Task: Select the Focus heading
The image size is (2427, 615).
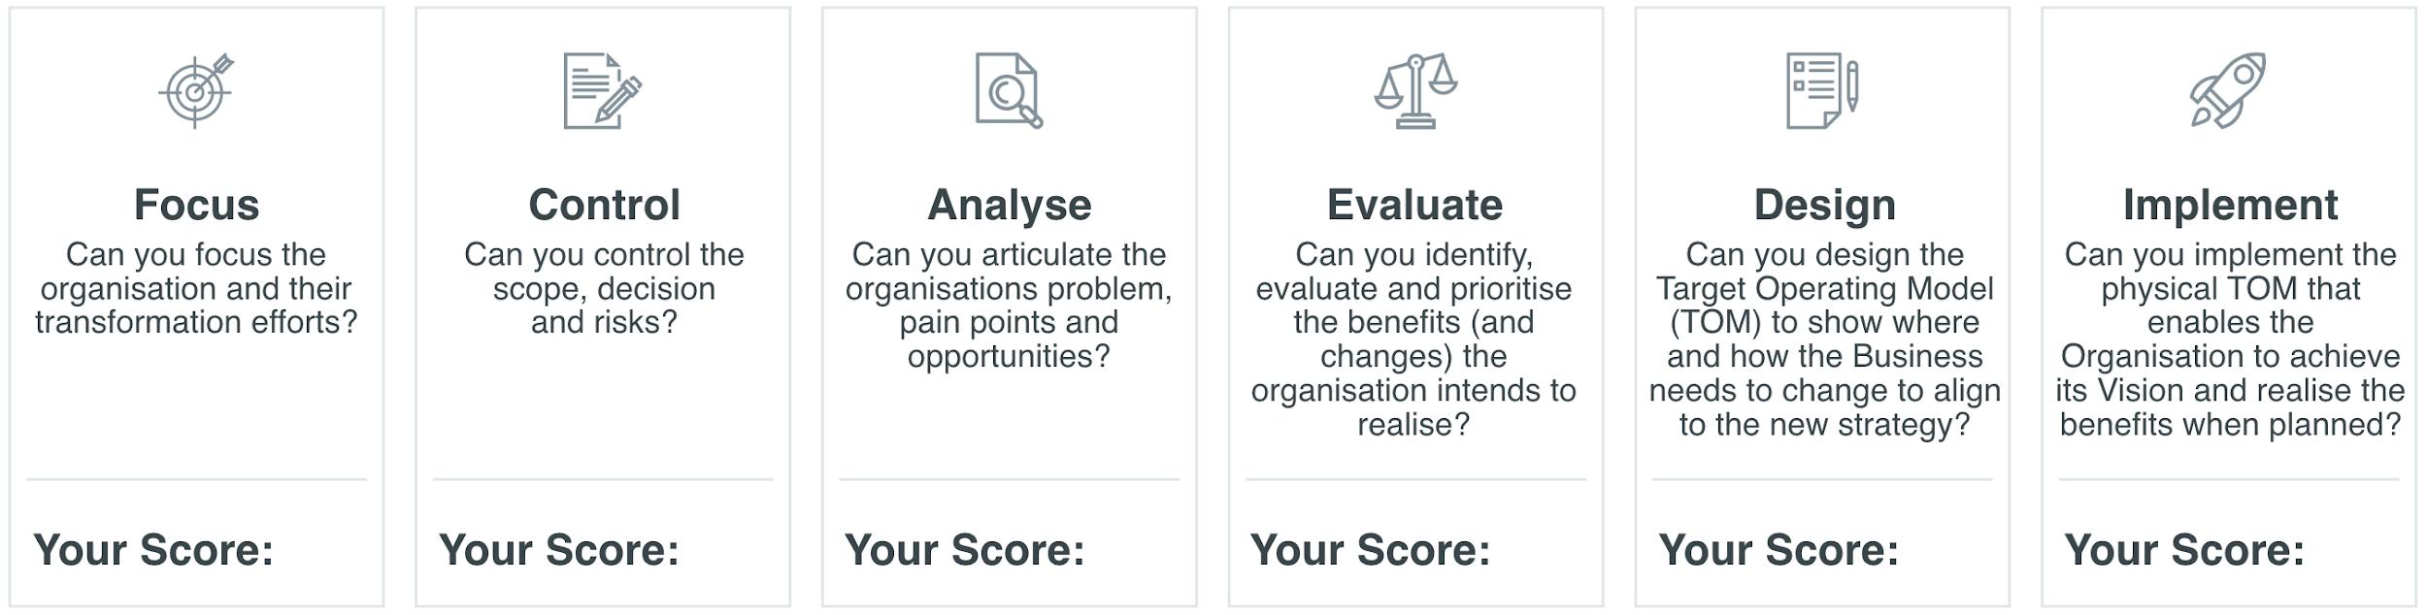Action: [x=197, y=205]
